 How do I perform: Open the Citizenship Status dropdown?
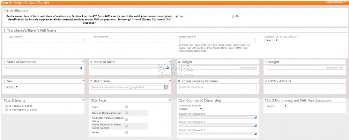coord(191,109)
